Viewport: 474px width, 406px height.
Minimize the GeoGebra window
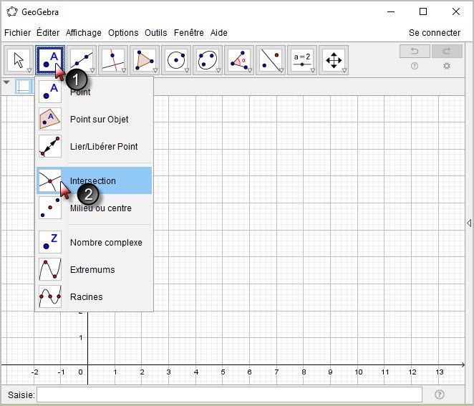tap(391, 11)
